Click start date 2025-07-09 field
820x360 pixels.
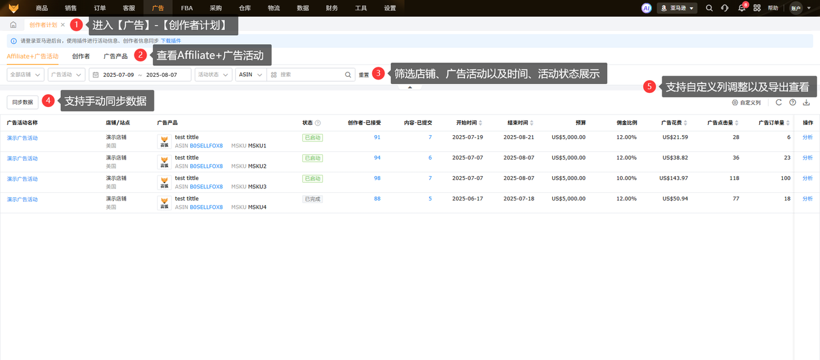[118, 74]
